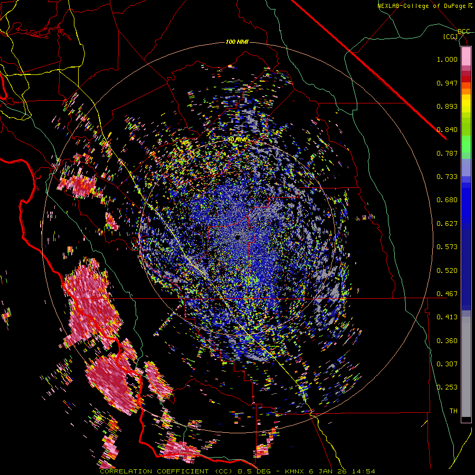Click the KHNX radar site identifier
This screenshot has width=475, height=475.
[296, 471]
